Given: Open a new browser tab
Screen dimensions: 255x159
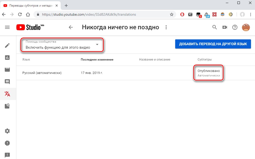Looking at the screenshot, I should (x=66, y=6).
